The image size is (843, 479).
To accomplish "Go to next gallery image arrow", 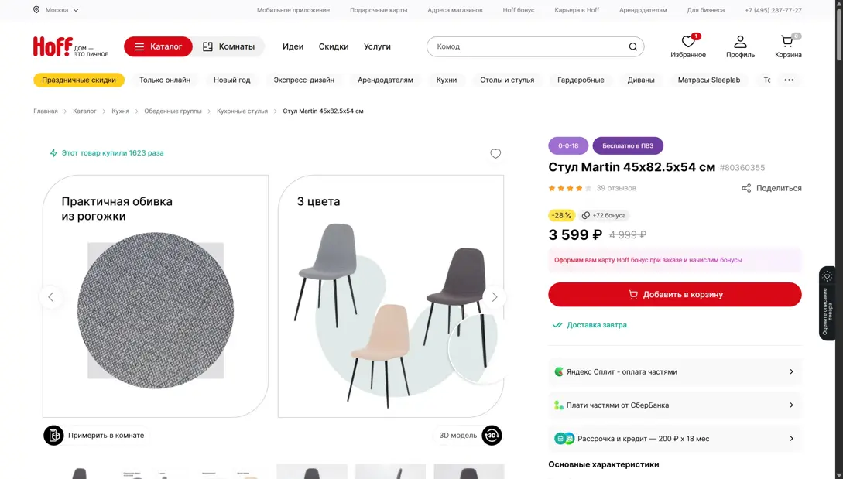I will coord(494,297).
